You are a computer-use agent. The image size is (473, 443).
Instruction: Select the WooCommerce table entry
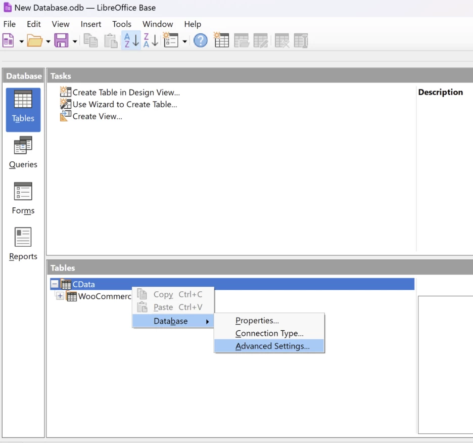tap(105, 296)
